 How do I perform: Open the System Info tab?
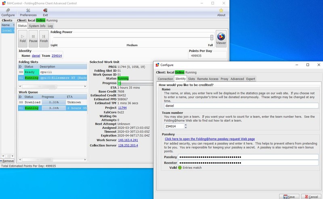(x=37, y=26)
